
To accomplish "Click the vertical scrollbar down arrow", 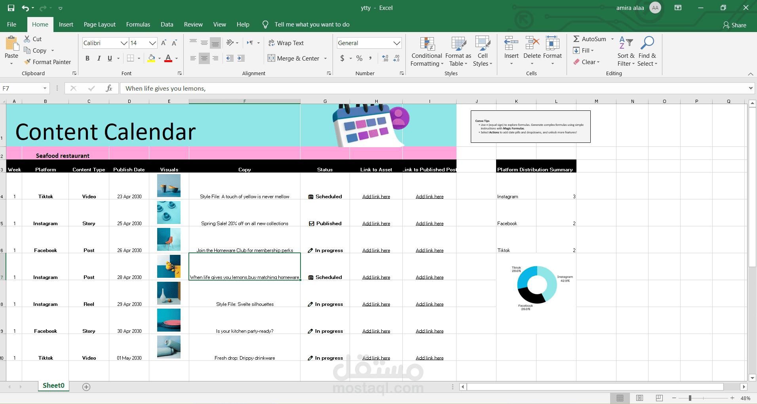I will click(753, 378).
